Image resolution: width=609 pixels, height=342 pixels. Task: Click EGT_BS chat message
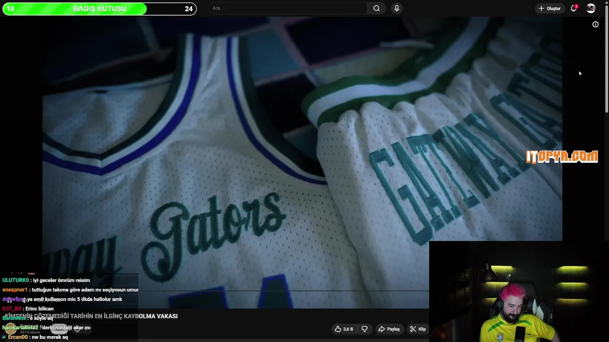(x=28, y=309)
